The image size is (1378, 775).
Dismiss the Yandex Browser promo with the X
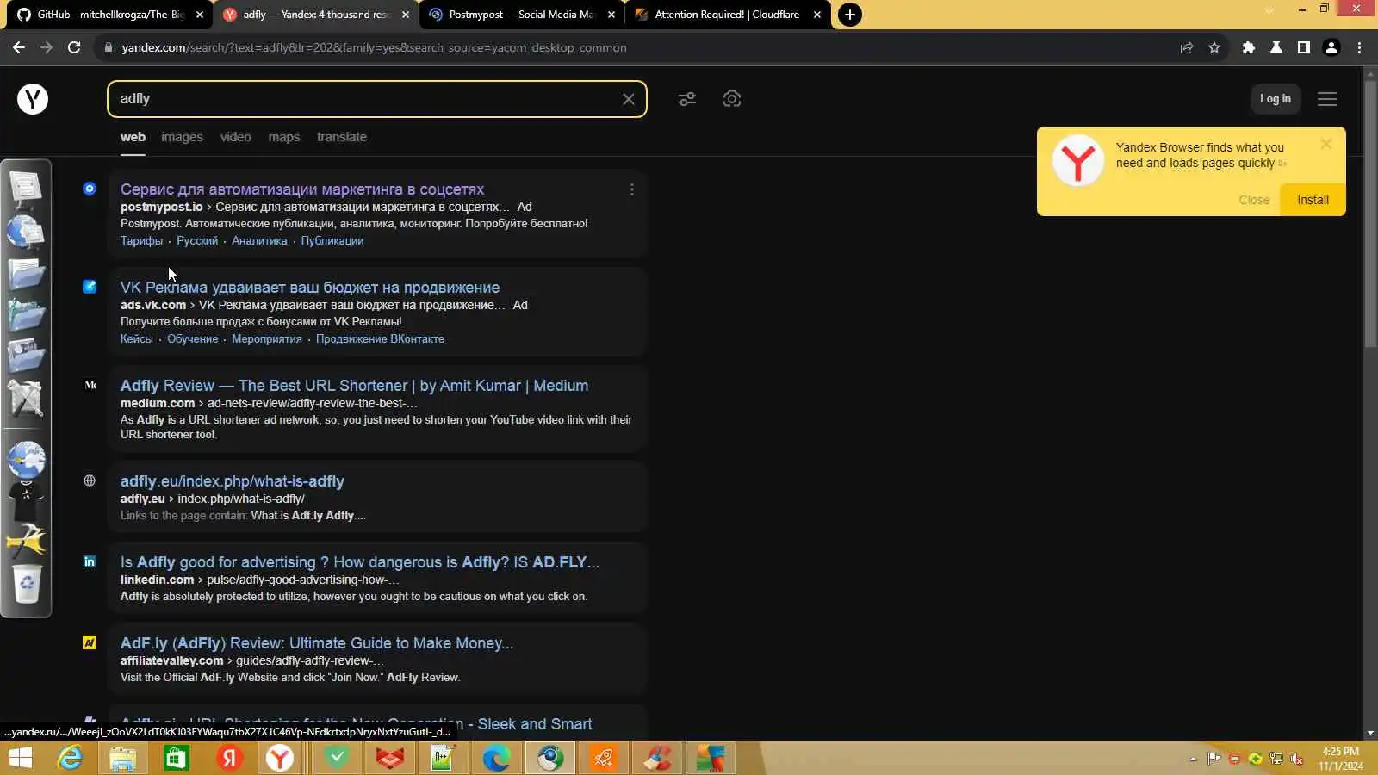click(1326, 144)
